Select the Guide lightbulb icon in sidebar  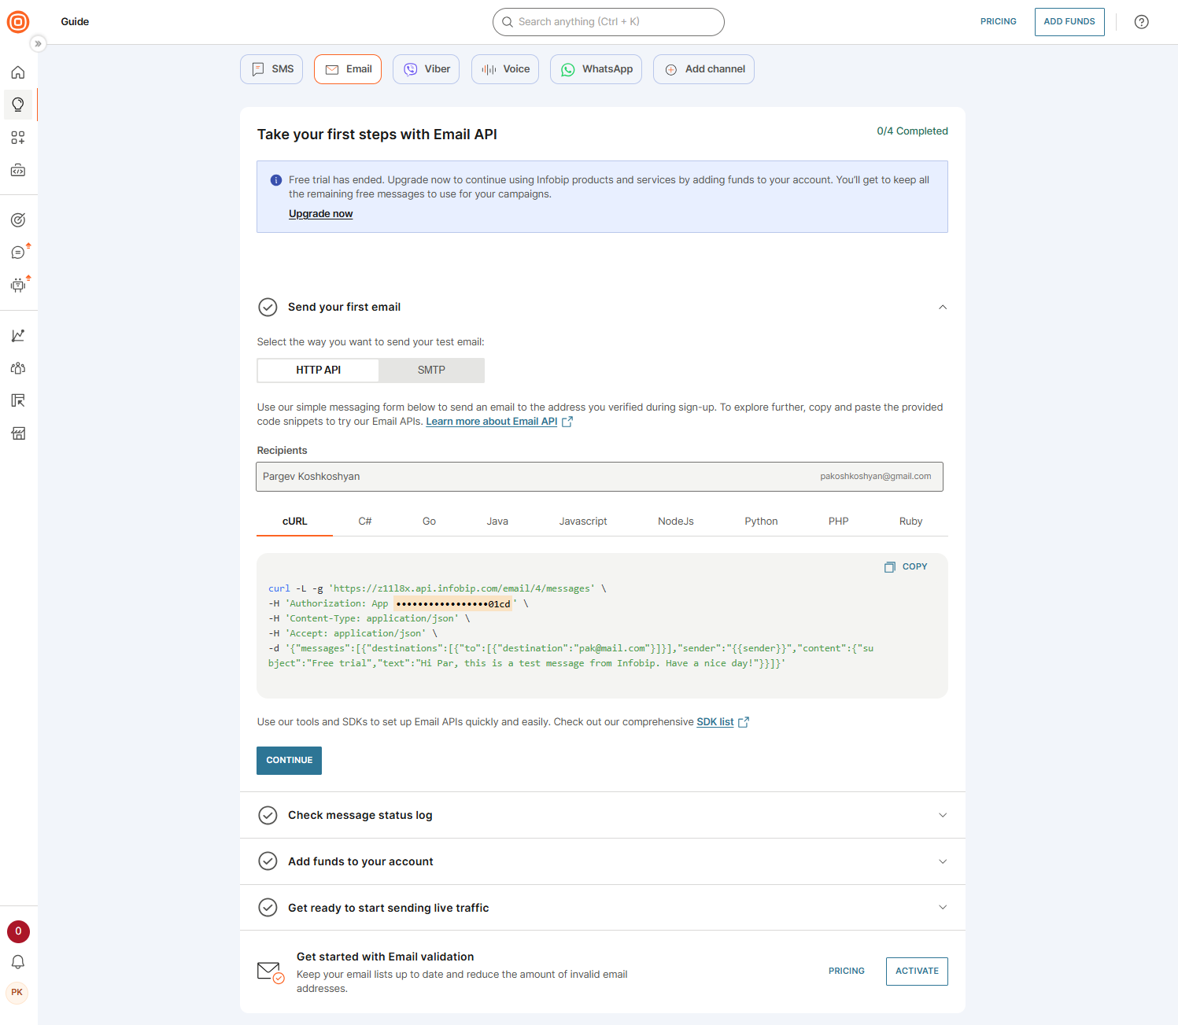click(17, 104)
